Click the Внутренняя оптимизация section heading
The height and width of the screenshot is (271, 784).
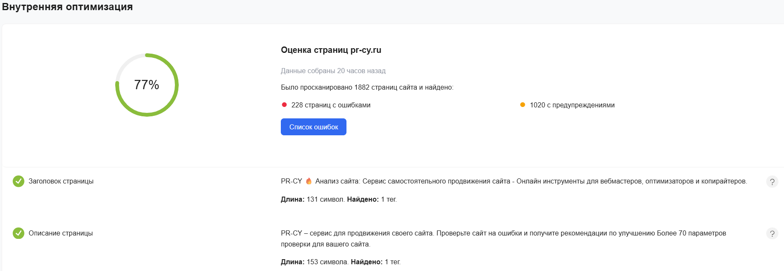pos(67,7)
